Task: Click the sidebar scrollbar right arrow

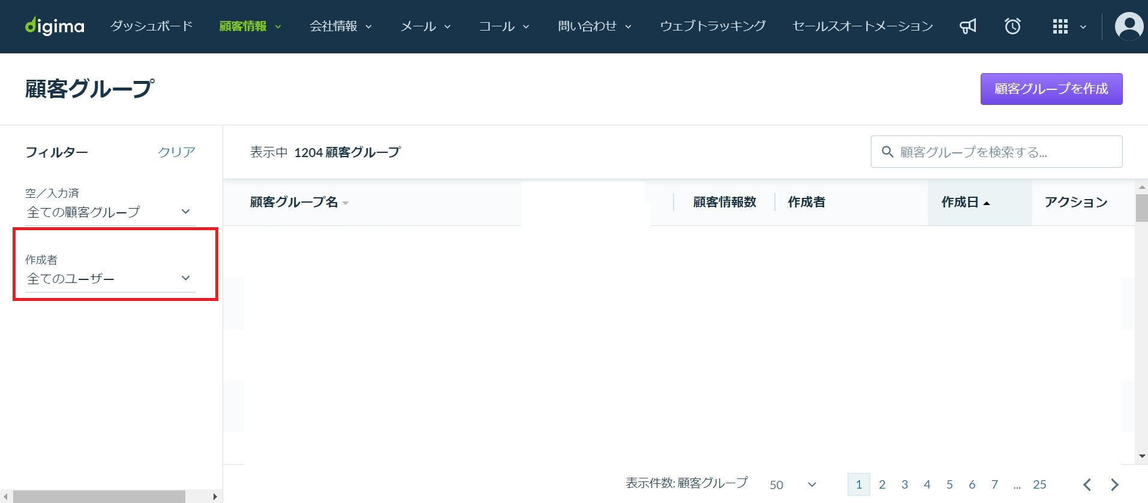Action: point(215,496)
